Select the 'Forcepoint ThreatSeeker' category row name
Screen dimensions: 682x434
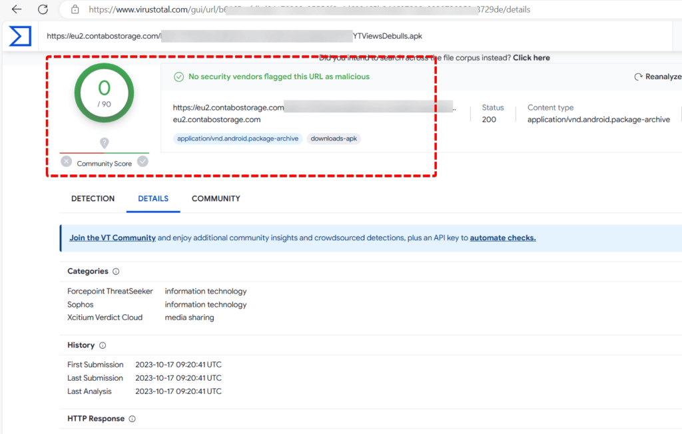(x=110, y=292)
